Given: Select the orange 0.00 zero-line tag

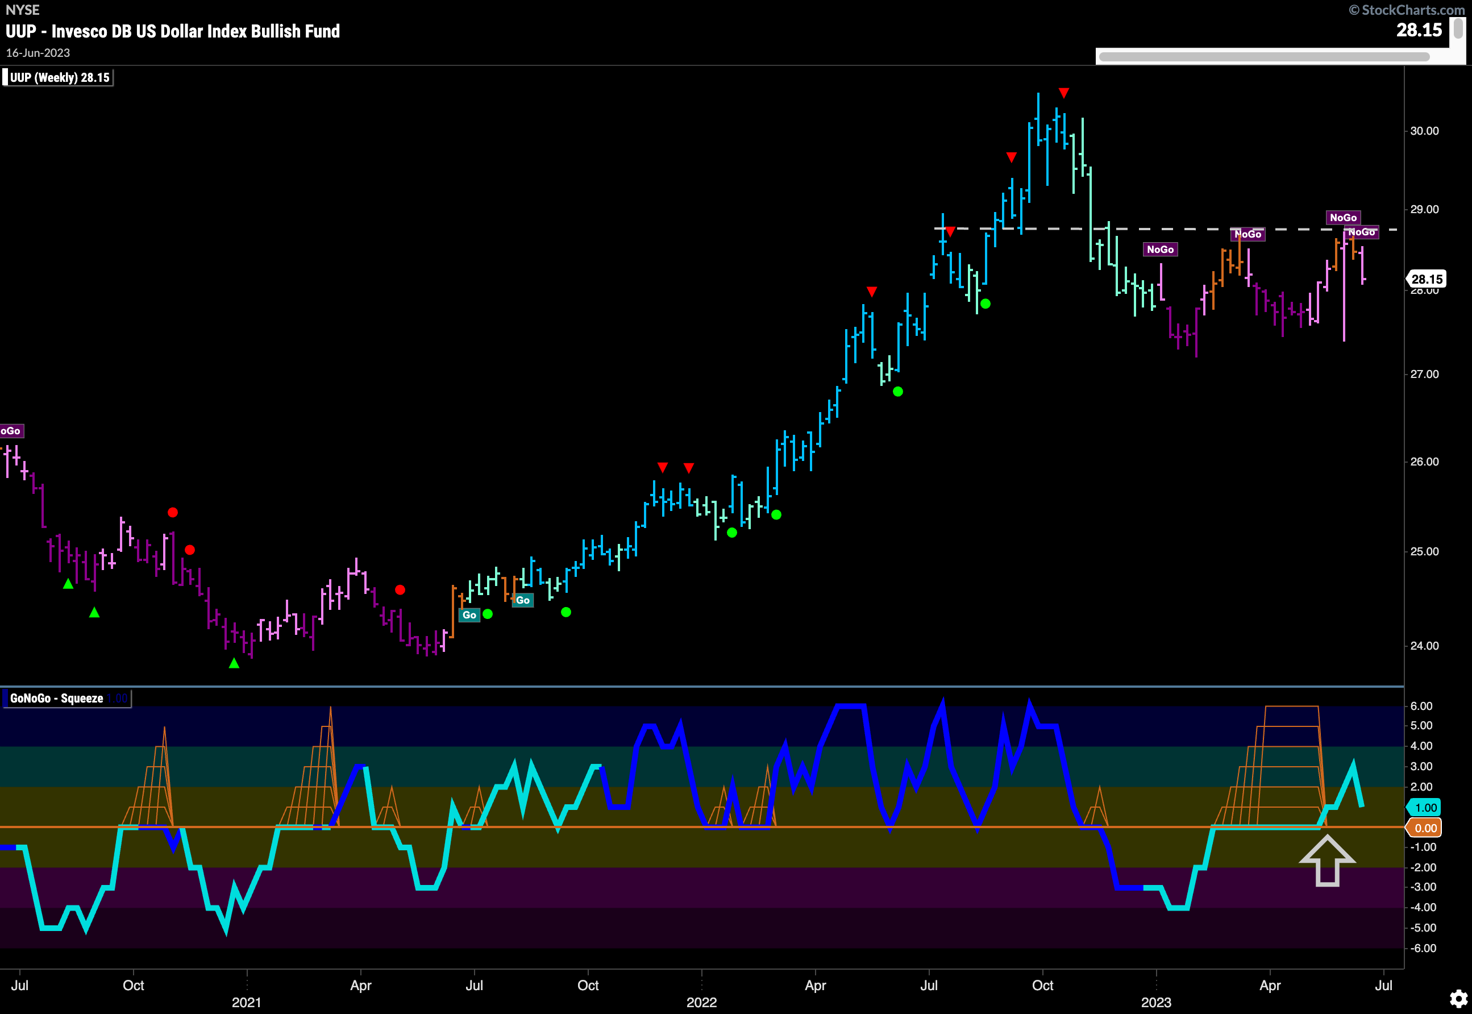Looking at the screenshot, I should [x=1424, y=828].
